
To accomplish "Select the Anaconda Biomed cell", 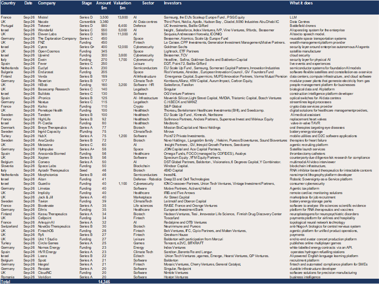I will [x=52, y=153].
